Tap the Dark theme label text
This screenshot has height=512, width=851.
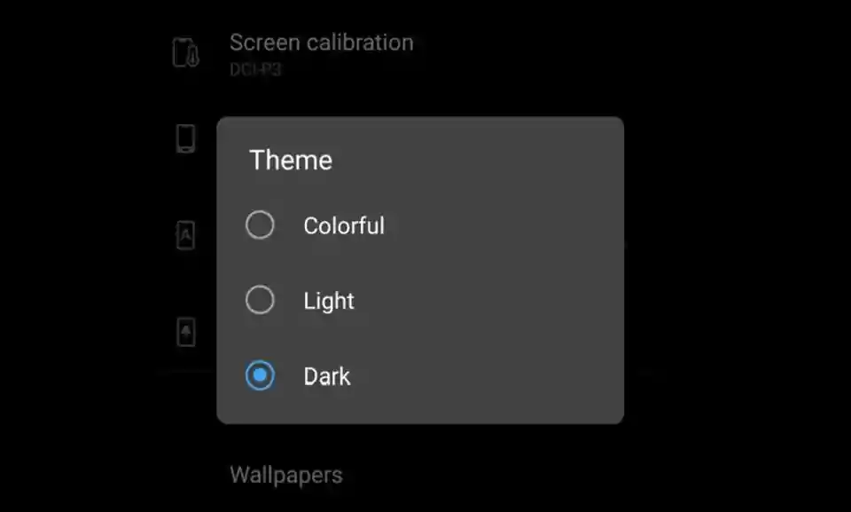[x=327, y=377]
